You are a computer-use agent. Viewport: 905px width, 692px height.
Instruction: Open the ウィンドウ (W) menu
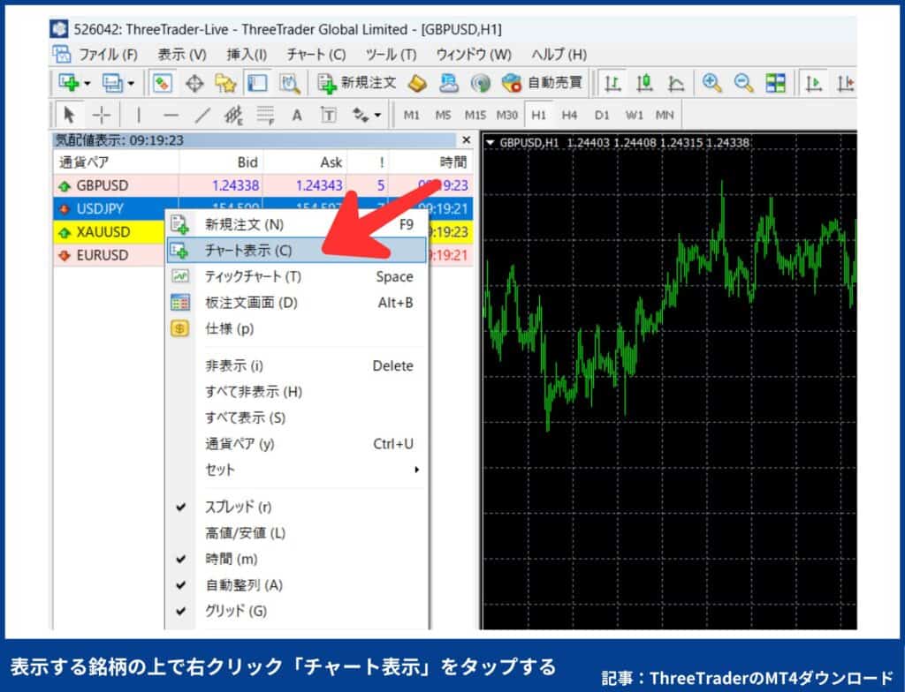(x=474, y=55)
